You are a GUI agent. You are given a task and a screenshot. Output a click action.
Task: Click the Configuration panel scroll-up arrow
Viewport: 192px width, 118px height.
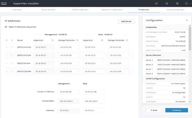[x=190, y=26]
